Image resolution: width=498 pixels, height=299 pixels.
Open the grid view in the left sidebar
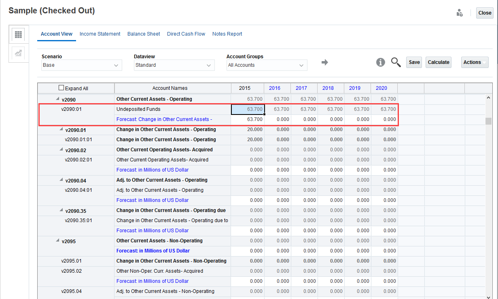18,34
